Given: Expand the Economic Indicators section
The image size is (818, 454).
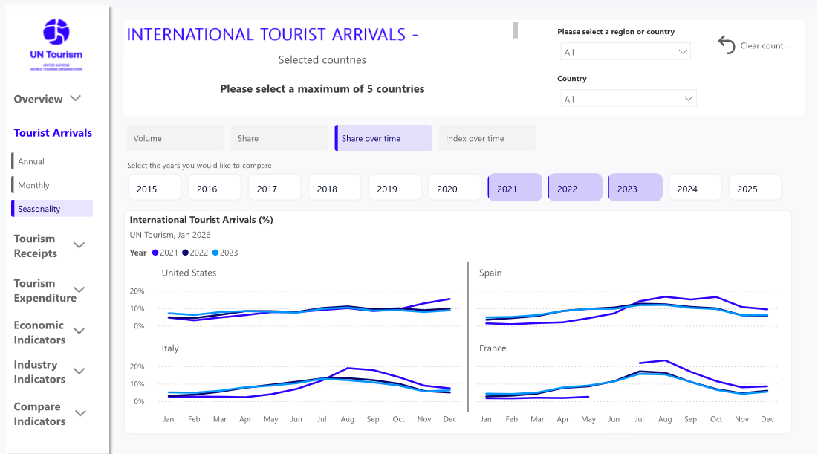Looking at the screenshot, I should pyautogui.click(x=79, y=331).
